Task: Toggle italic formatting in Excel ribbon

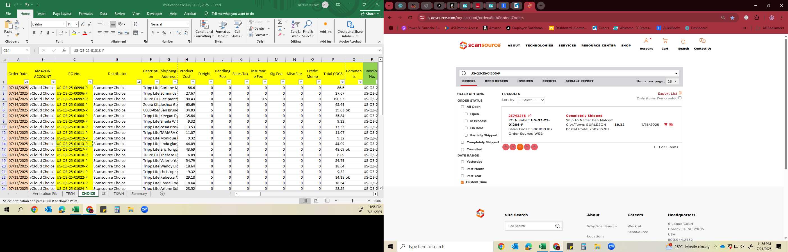Action: click(x=41, y=33)
